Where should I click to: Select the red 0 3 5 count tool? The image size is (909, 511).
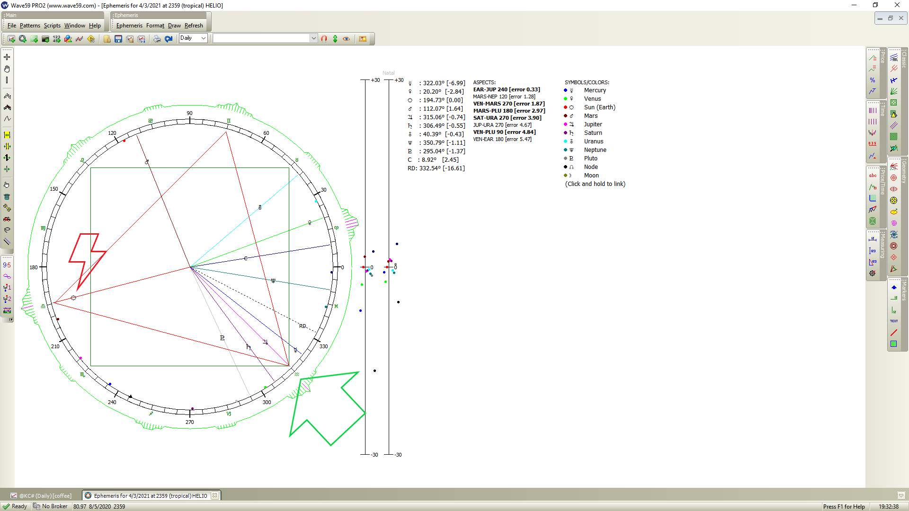click(873, 144)
